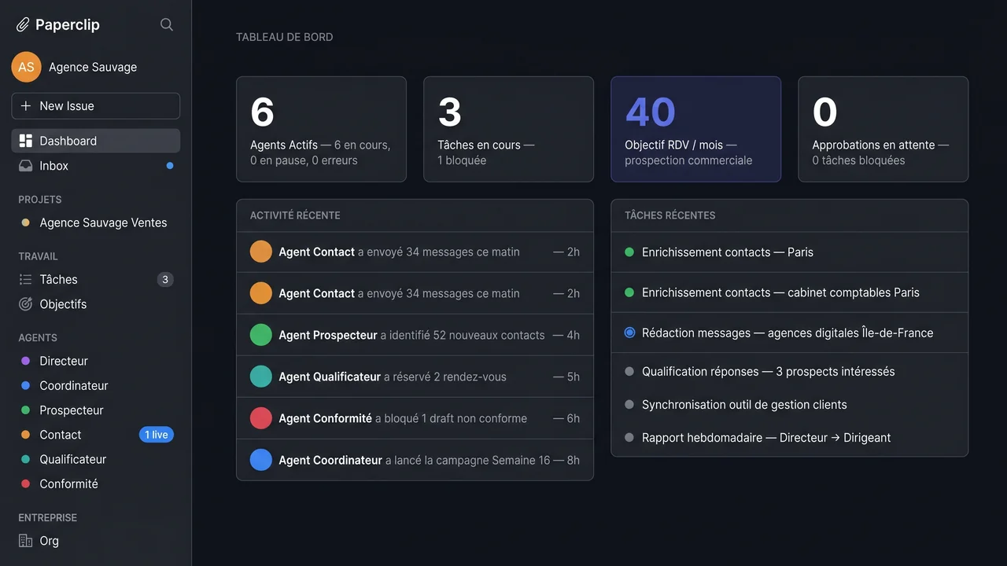Click the New Issue button
This screenshot has width=1007, height=566.
pyautogui.click(x=95, y=105)
